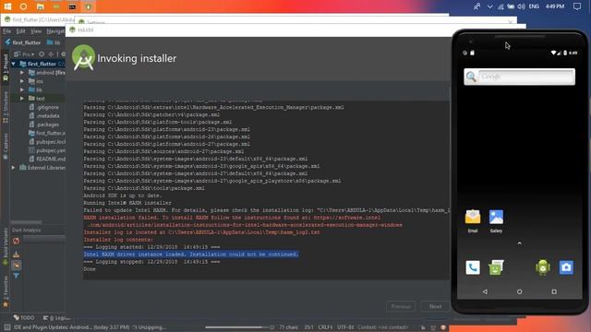Open the Windows Action Center notifications
The image size is (591, 332).
point(577,6)
